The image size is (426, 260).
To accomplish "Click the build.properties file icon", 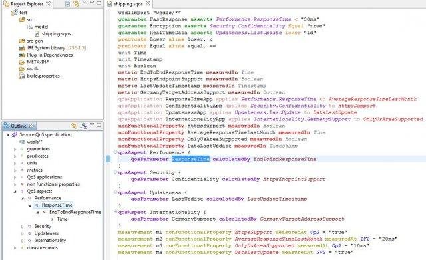I will (x=22, y=76).
